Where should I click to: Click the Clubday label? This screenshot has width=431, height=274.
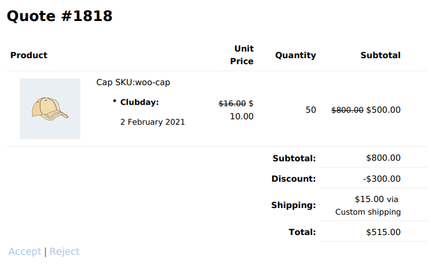click(139, 103)
